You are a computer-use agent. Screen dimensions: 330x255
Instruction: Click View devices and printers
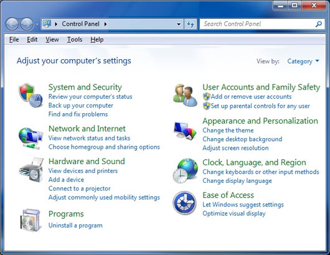[83, 170]
